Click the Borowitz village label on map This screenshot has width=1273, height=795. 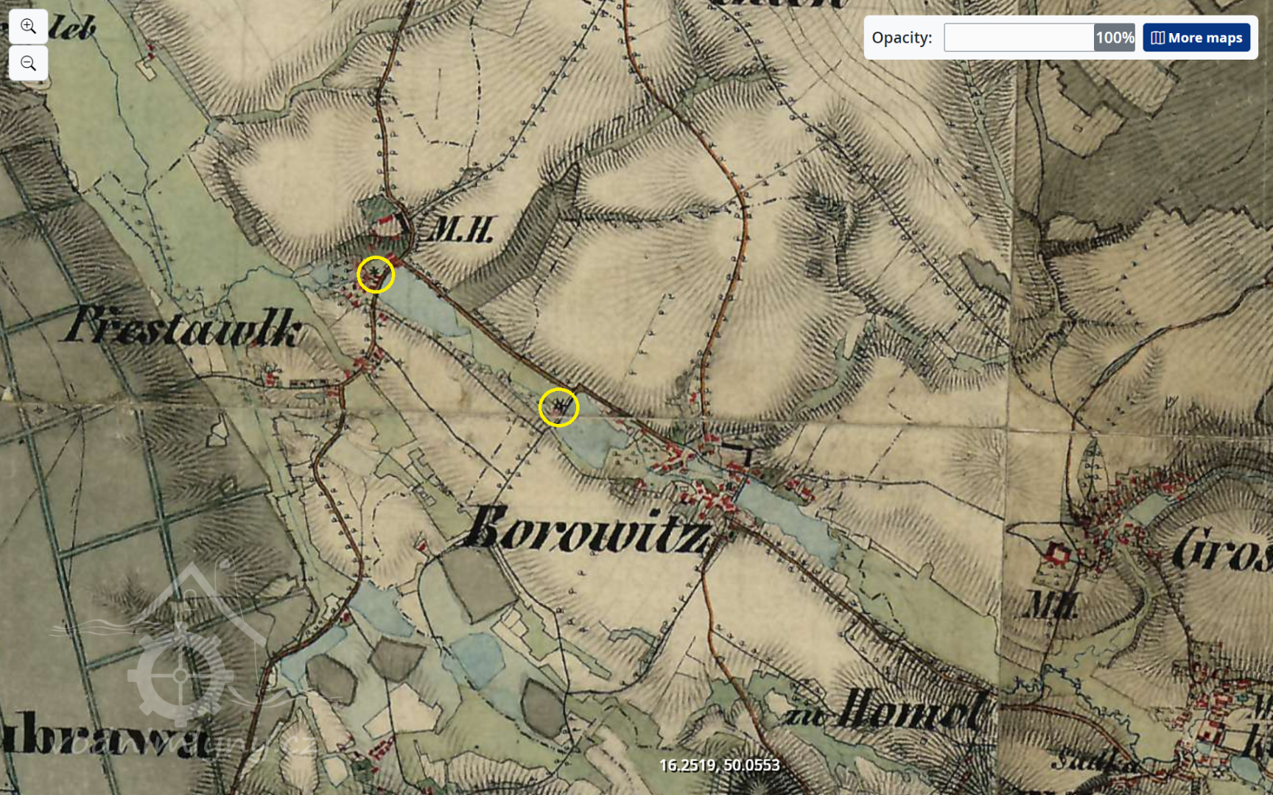(x=586, y=530)
